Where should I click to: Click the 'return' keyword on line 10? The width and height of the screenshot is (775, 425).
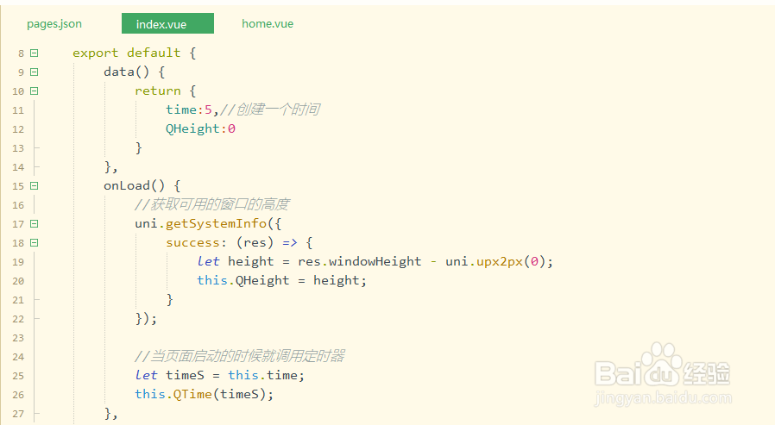158,91
